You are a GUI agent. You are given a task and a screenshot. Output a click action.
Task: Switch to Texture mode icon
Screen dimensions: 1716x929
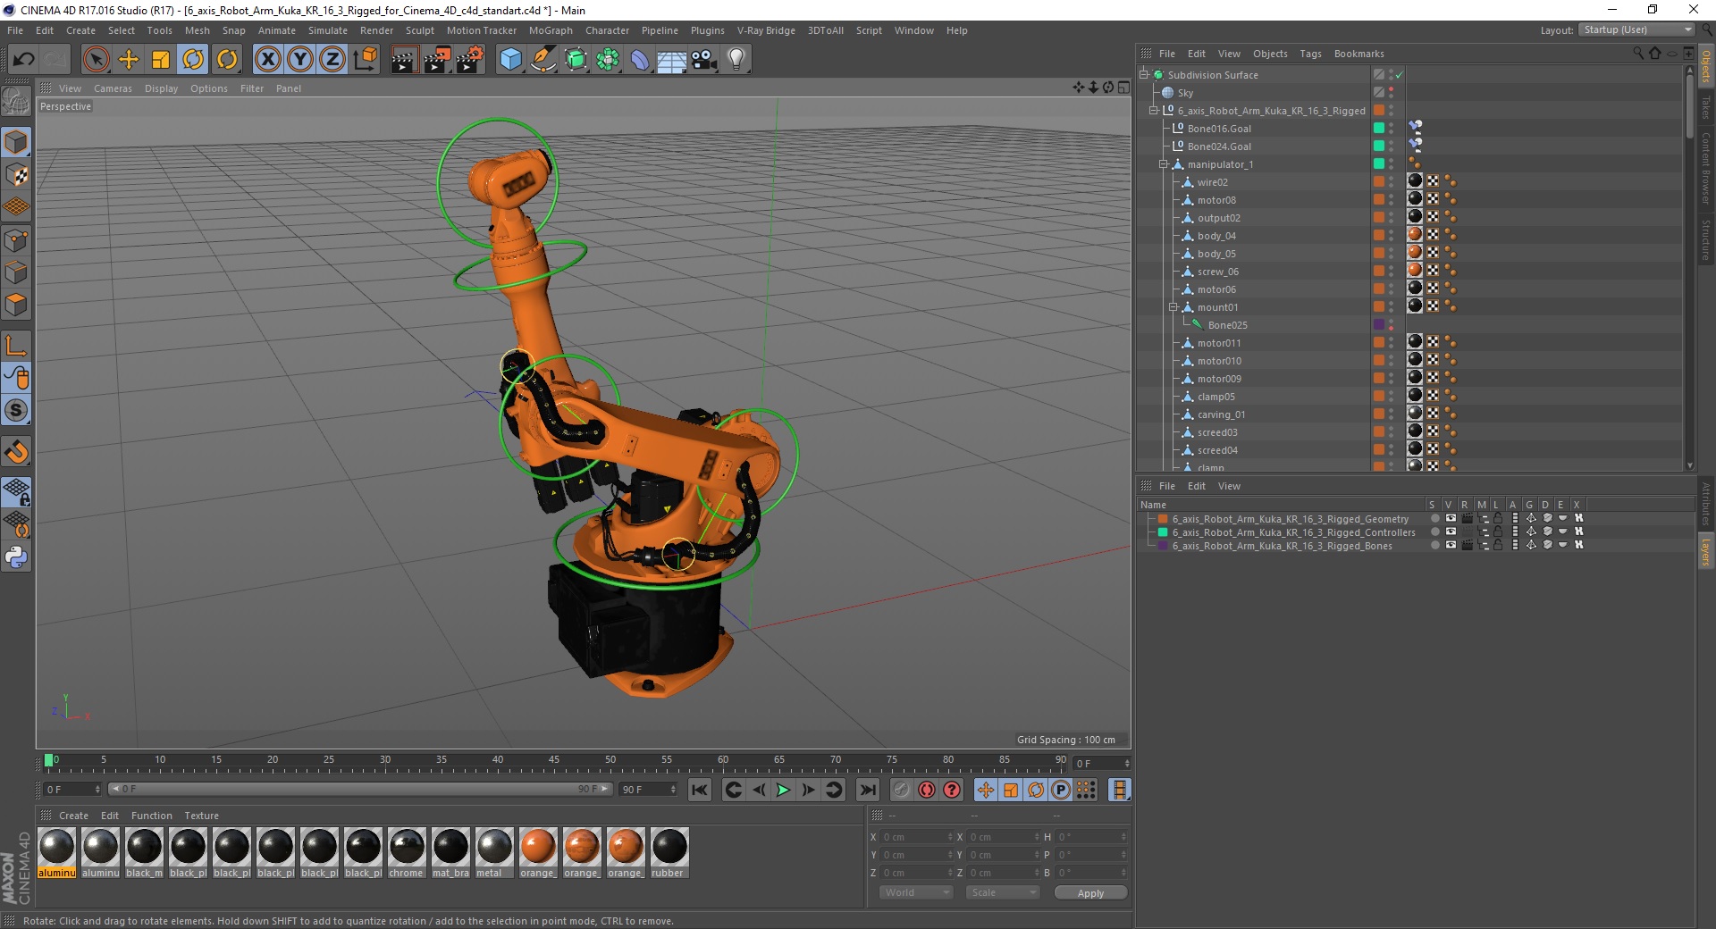click(x=17, y=175)
